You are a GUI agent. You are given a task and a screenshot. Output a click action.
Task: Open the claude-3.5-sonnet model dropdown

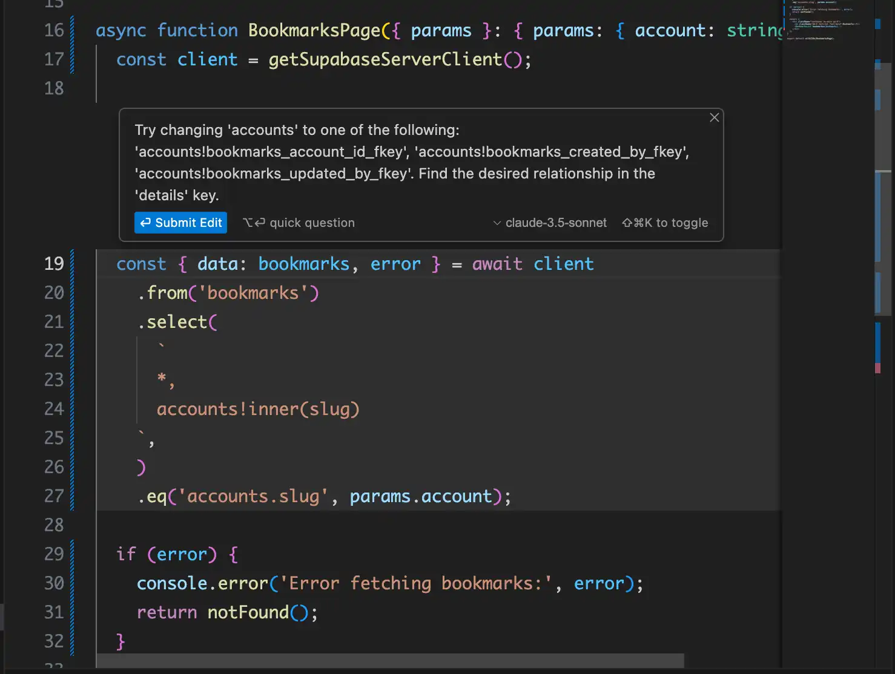pos(550,223)
